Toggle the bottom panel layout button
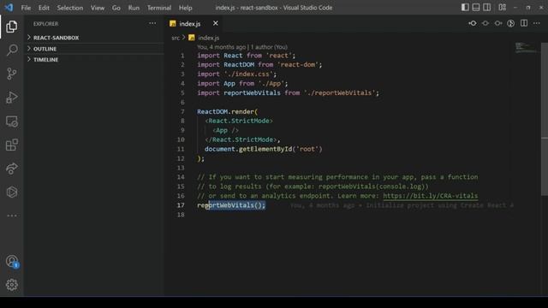Screen dimensions: 548x308 click(476, 8)
